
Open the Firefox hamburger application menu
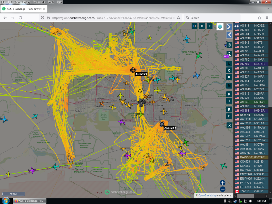(267, 18)
